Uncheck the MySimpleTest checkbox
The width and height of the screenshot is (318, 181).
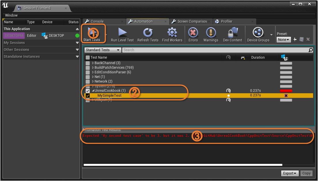pos(88,96)
